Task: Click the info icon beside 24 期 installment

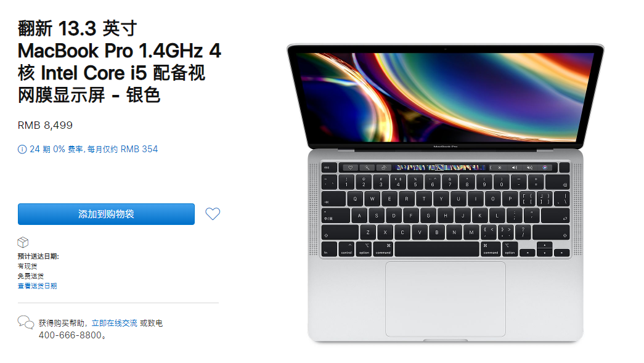Action: [x=22, y=150]
